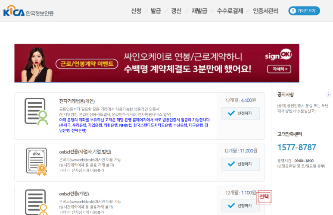This screenshot has height=215, width=333.
Task: Click 신청하기 for onbid전용(개인)
Action: pos(240,206)
